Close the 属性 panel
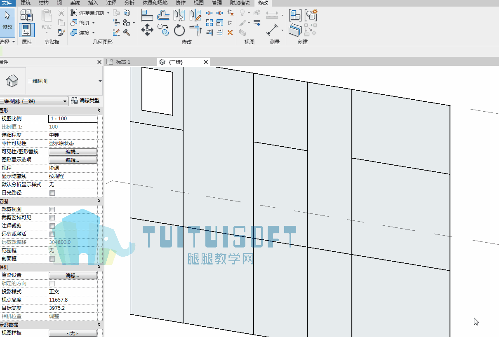499x337 pixels. click(x=99, y=62)
